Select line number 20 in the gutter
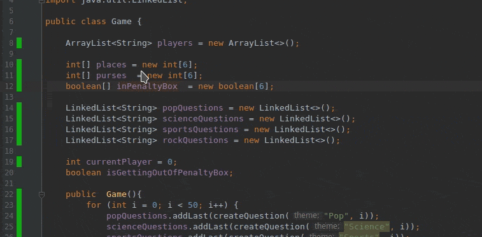482x237 pixels. tap(9, 173)
